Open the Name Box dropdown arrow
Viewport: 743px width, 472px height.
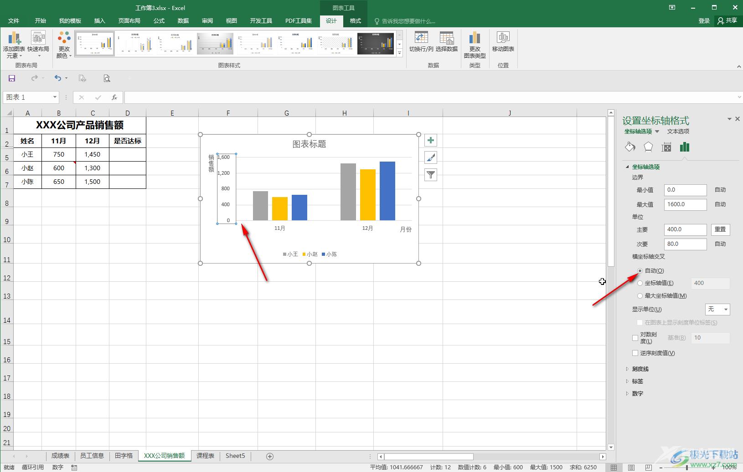55,97
